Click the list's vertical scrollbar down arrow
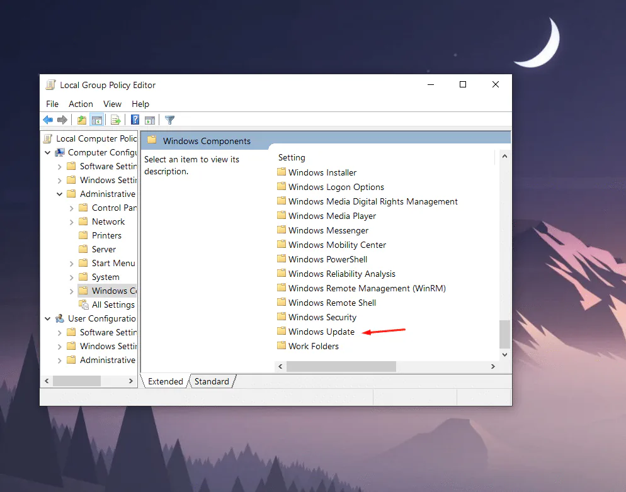Viewport: 626px width, 492px height. coord(504,354)
